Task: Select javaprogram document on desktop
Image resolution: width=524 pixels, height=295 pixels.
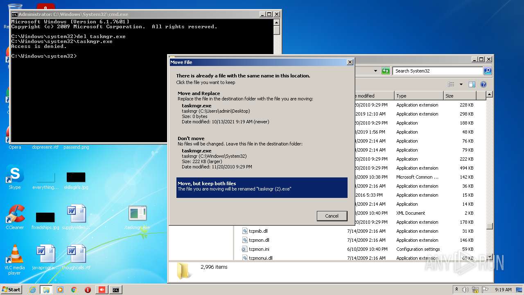Action: point(45,257)
